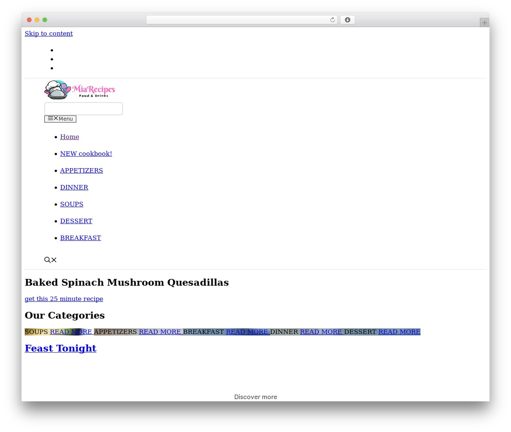Select APPETIZERS in the navigation menu

[x=81, y=171]
